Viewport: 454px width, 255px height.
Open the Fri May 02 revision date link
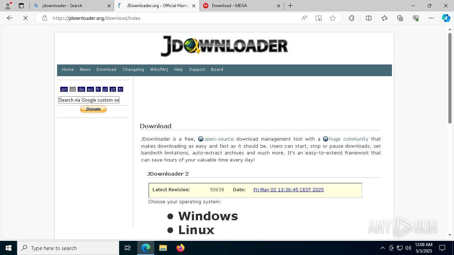pos(289,190)
